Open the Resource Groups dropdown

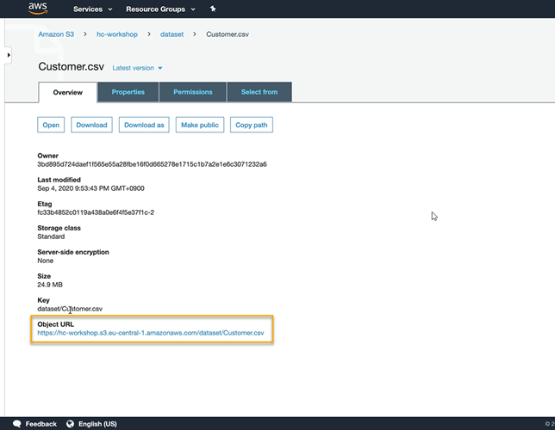tap(160, 9)
